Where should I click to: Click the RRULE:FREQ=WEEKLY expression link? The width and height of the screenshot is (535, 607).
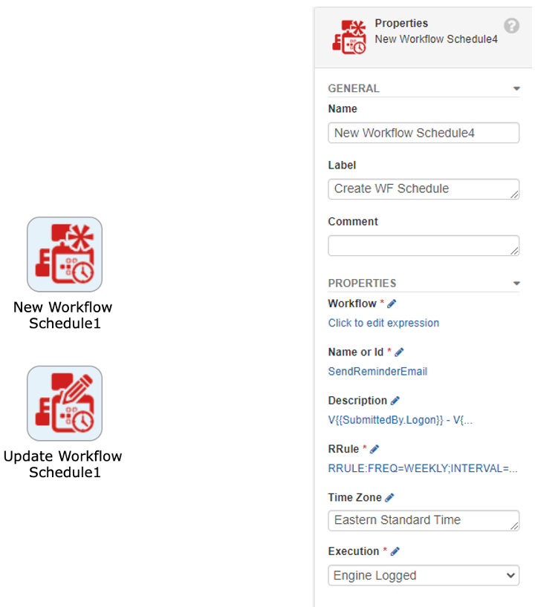point(423,468)
